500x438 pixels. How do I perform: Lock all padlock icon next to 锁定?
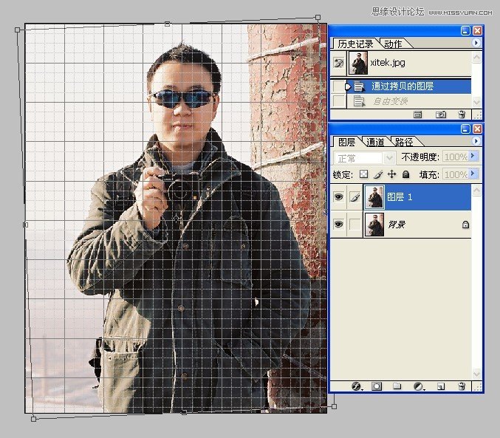405,174
